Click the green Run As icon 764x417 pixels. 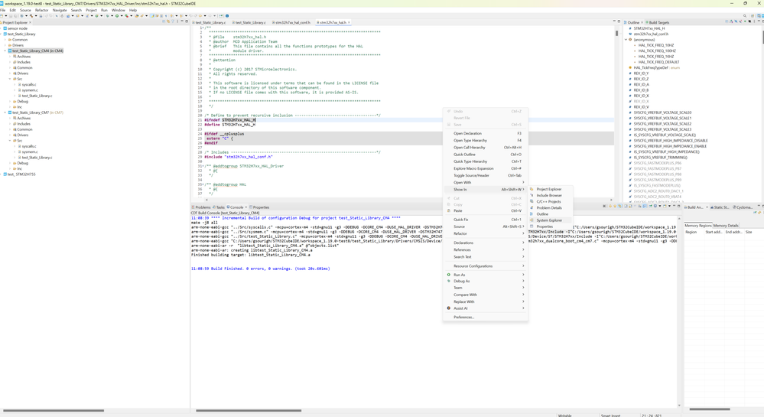coord(449,275)
